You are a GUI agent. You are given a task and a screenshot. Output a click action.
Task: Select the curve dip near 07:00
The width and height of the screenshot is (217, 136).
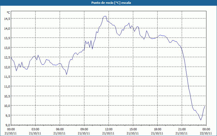click(x=66, y=75)
